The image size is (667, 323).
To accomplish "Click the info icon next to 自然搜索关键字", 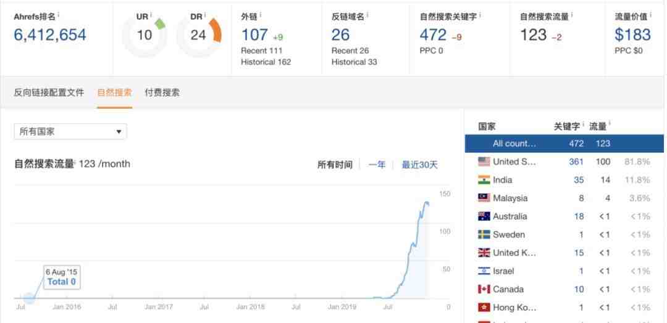I will tap(480, 15).
